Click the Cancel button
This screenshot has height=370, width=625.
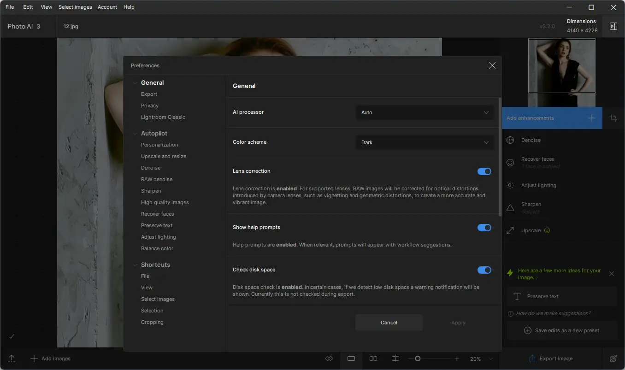click(x=389, y=323)
